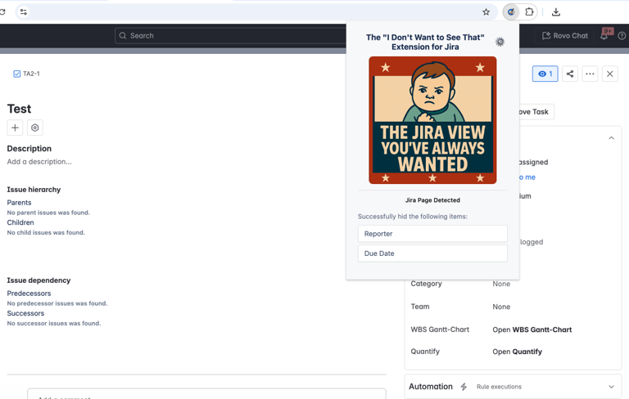Click the TA2-1 task type icon
Image resolution: width=629 pixels, height=399 pixels.
click(x=17, y=74)
